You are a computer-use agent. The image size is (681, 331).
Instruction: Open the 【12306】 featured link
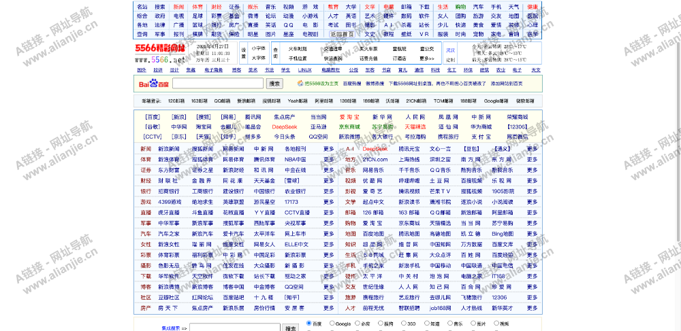pyautogui.click(x=518, y=127)
